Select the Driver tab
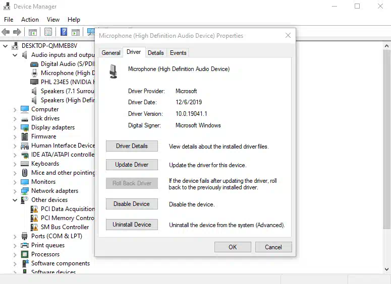Image resolution: width=391 pixels, height=284 pixels. pos(134,52)
